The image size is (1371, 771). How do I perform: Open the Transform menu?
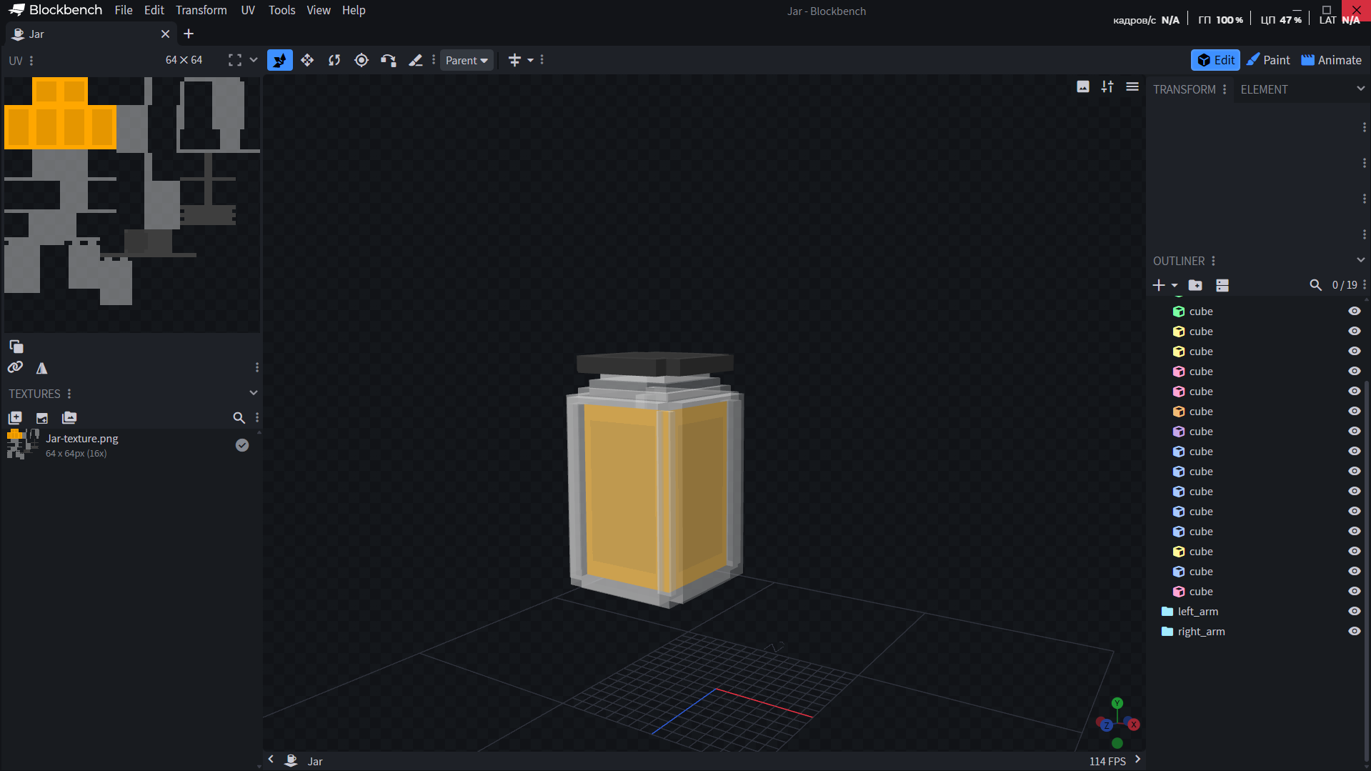(x=201, y=10)
